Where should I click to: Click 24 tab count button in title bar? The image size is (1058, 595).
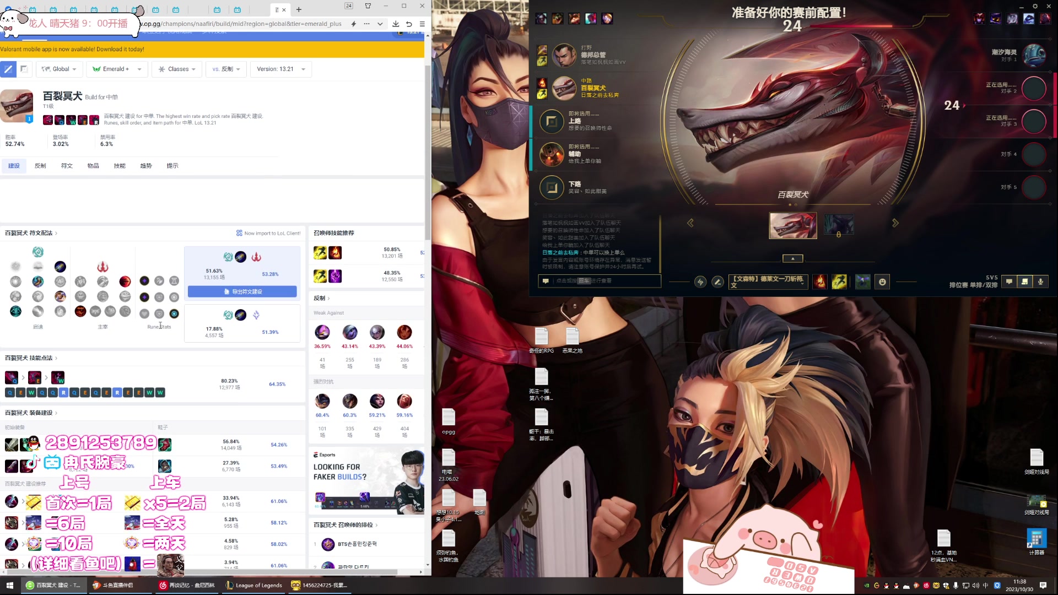pos(348,6)
